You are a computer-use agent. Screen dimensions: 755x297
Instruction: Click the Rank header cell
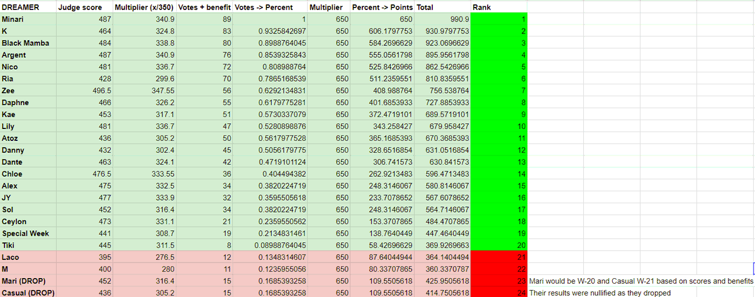tap(499, 8)
